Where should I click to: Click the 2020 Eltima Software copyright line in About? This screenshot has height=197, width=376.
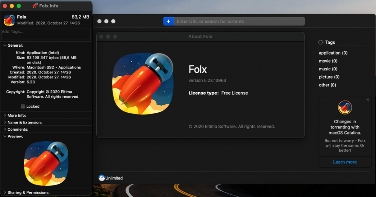(x=232, y=126)
